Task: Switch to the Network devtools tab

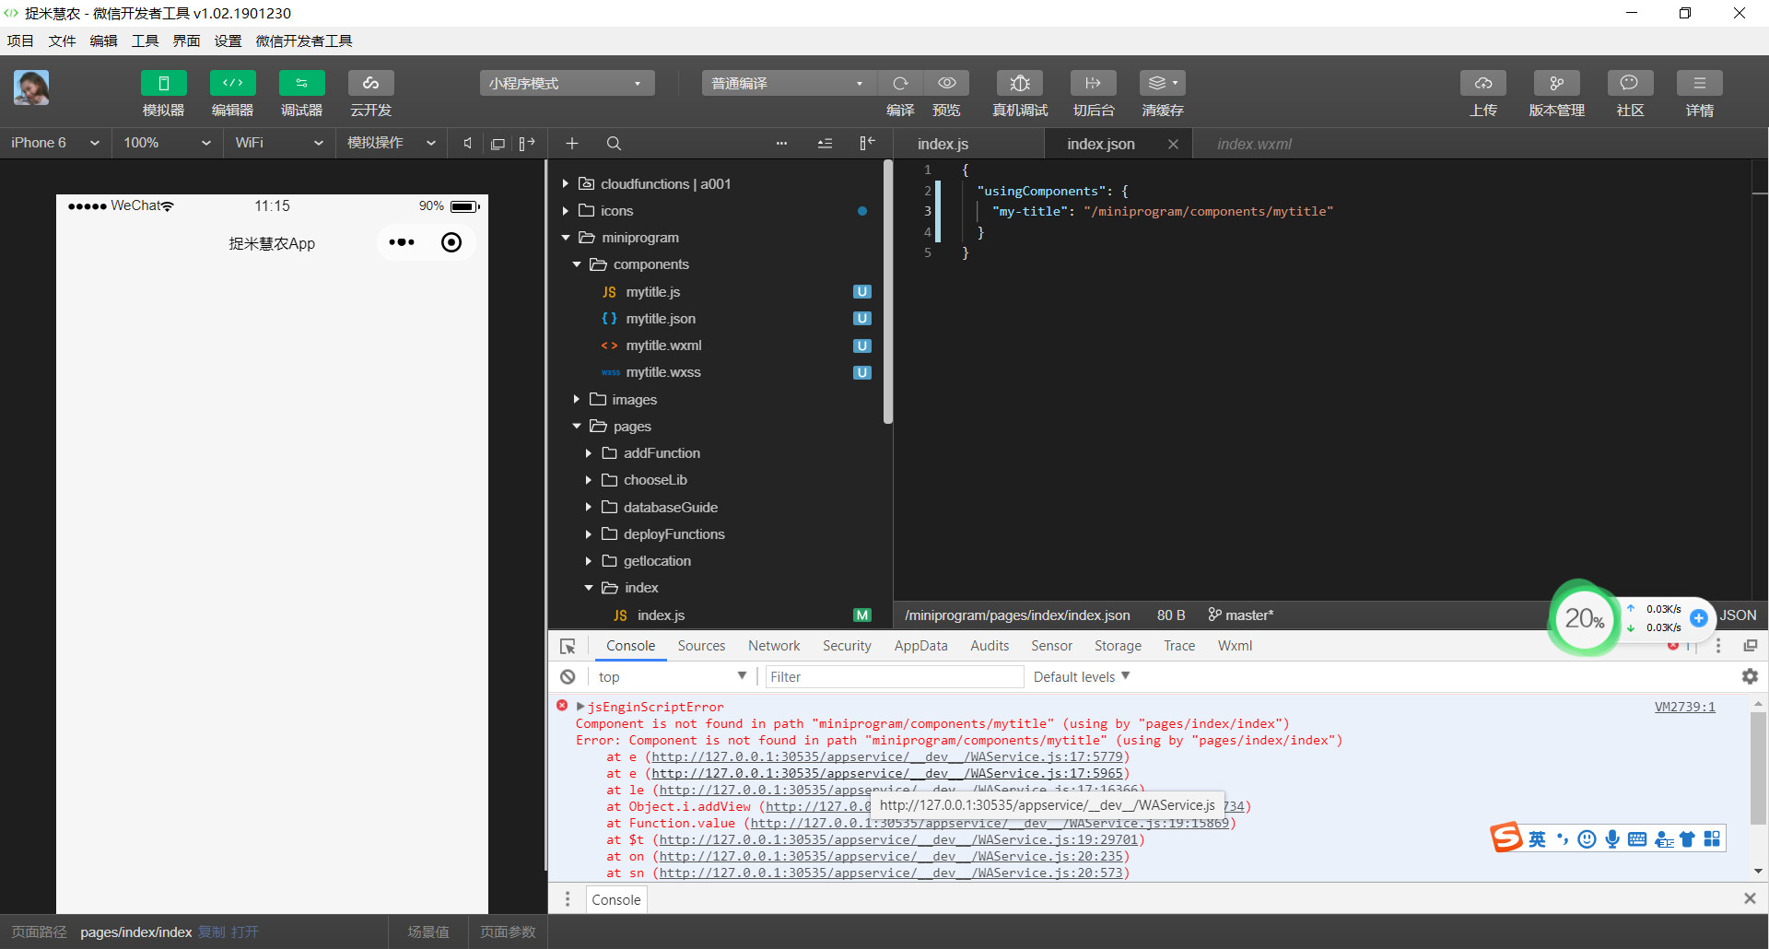Action: pyautogui.click(x=774, y=645)
